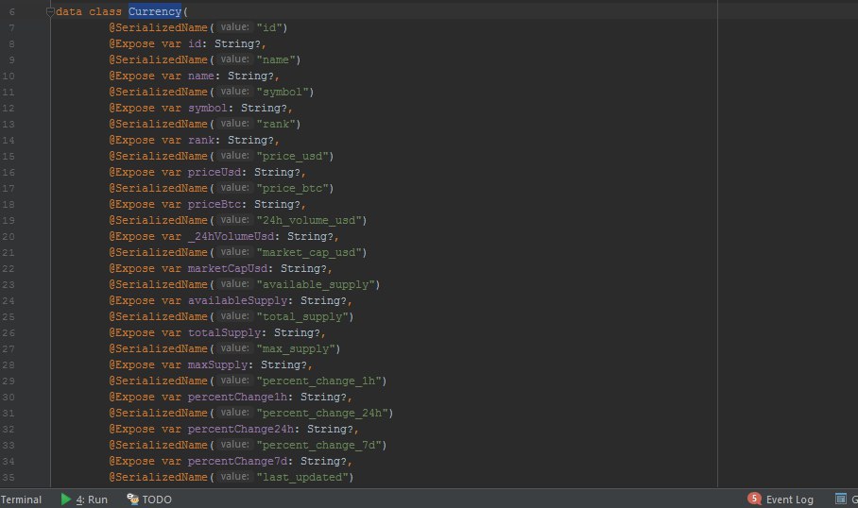Place cursor on symbol variable on line 12

[207, 109]
